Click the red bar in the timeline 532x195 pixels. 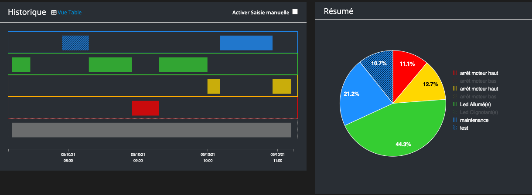146,108
